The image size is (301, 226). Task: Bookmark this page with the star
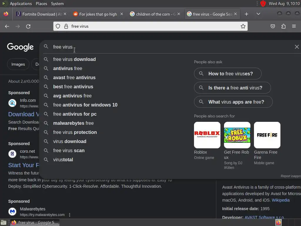tap(243, 26)
